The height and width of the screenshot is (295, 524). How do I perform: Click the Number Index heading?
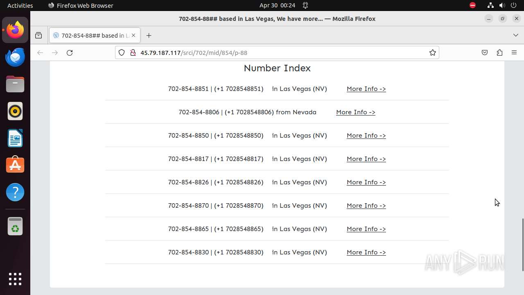click(277, 68)
